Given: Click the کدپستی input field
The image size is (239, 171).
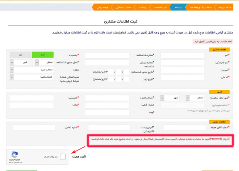Looking at the screenshot, I should pyautogui.click(x=32, y=98).
